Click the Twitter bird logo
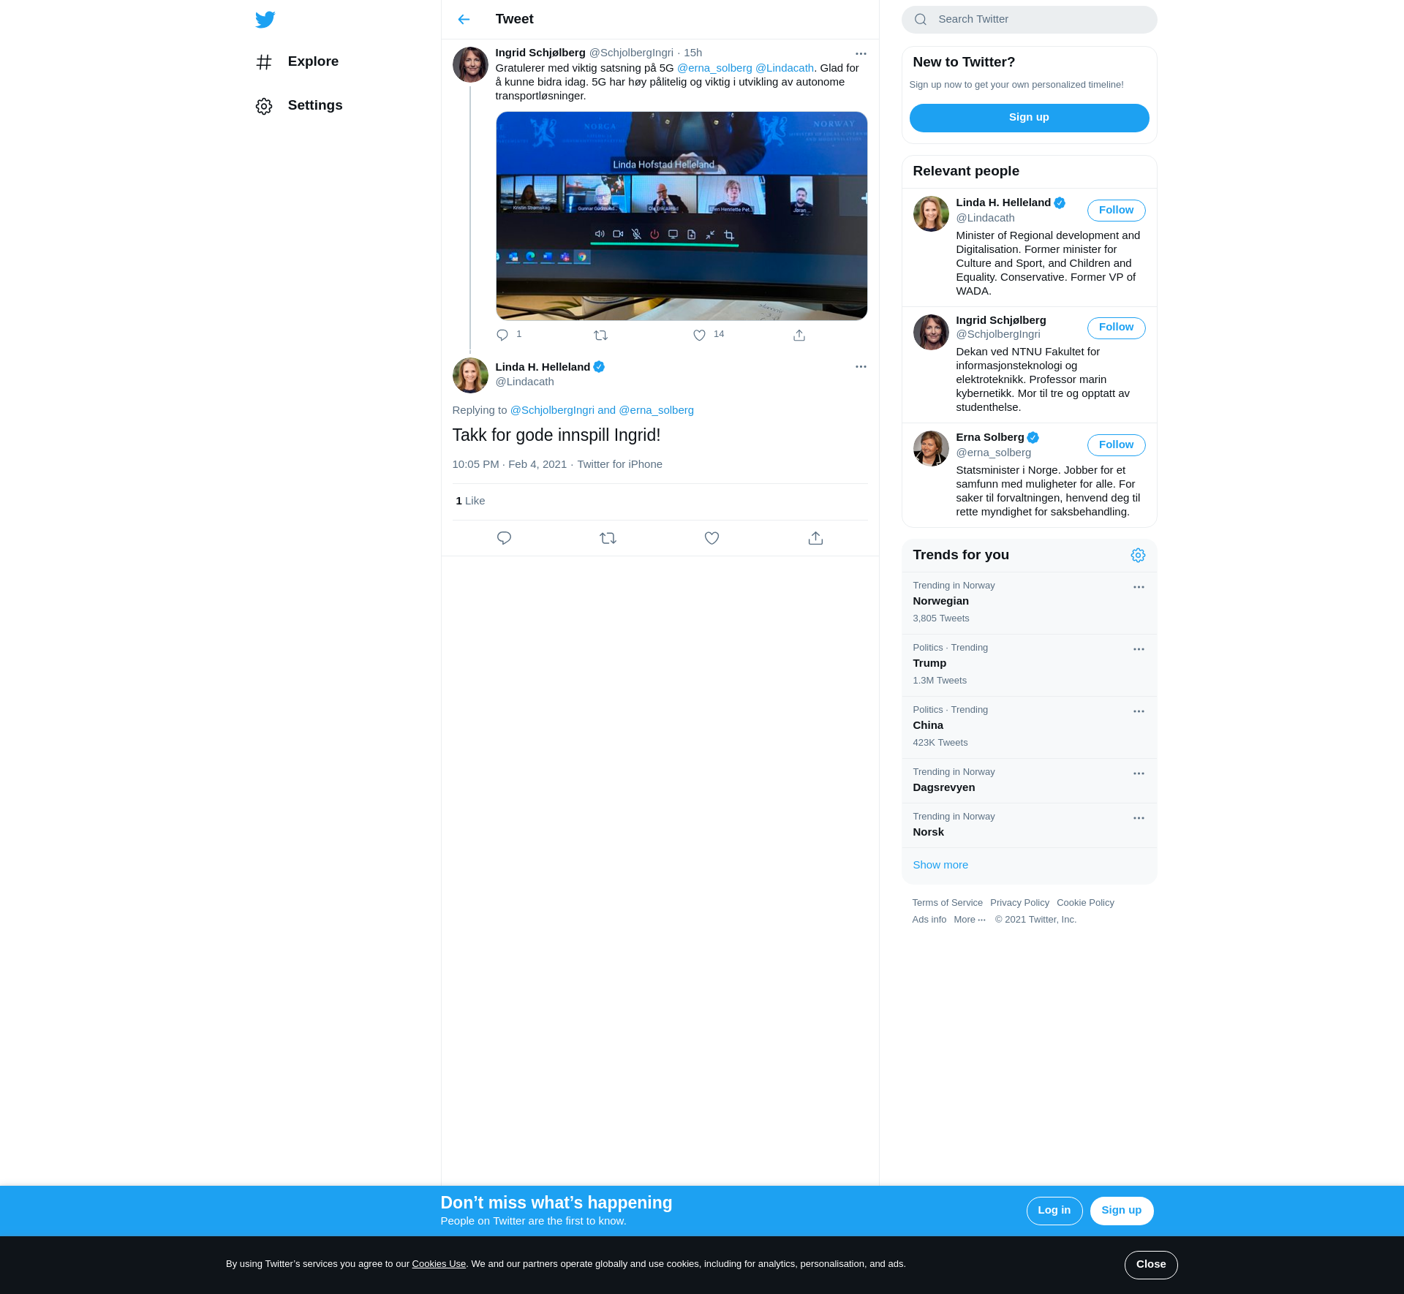 (x=265, y=19)
